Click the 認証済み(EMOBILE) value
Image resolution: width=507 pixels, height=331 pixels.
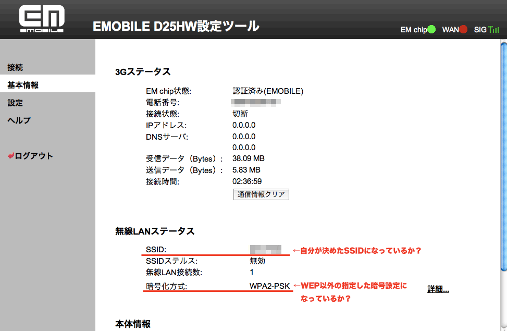(268, 91)
